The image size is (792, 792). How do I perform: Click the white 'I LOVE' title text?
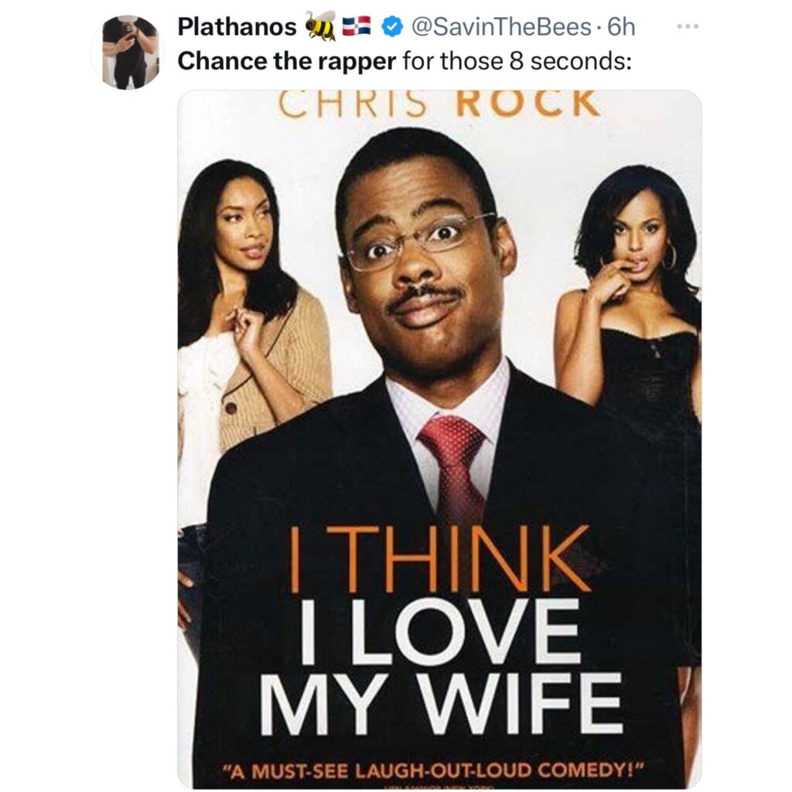click(439, 633)
